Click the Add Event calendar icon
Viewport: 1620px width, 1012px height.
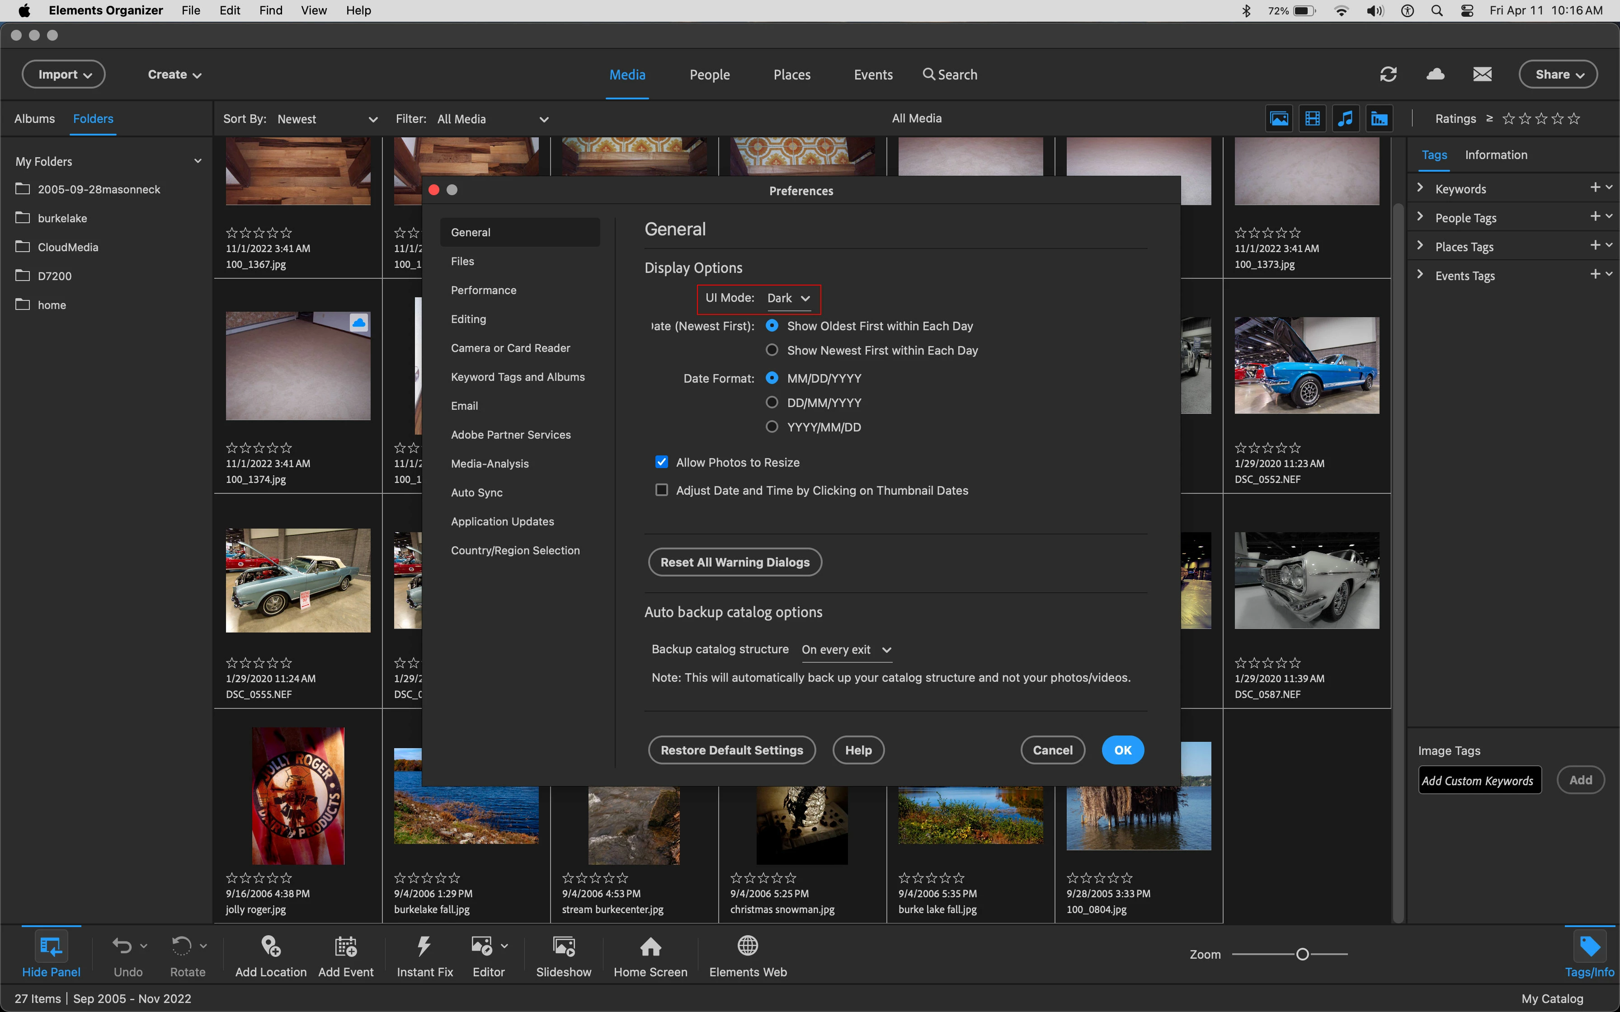point(345,946)
